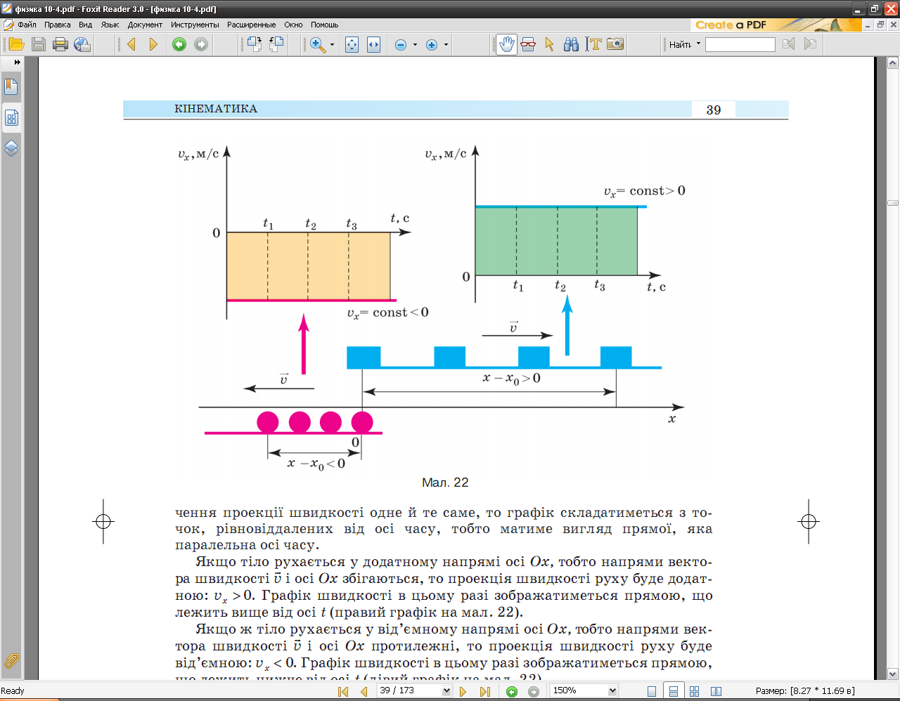The height and width of the screenshot is (701, 900).
Task: Open the 150% zoom level dropdown
Action: (x=612, y=691)
